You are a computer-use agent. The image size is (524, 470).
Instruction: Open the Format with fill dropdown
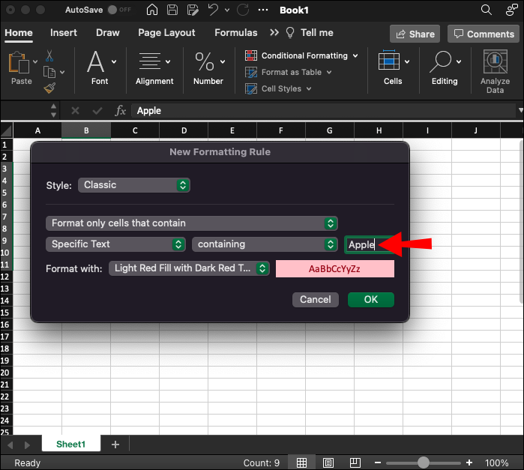point(189,268)
